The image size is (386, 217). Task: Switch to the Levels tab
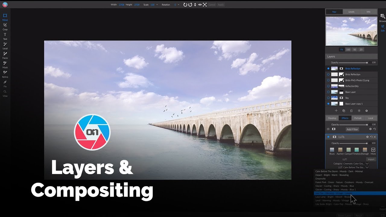click(x=351, y=12)
